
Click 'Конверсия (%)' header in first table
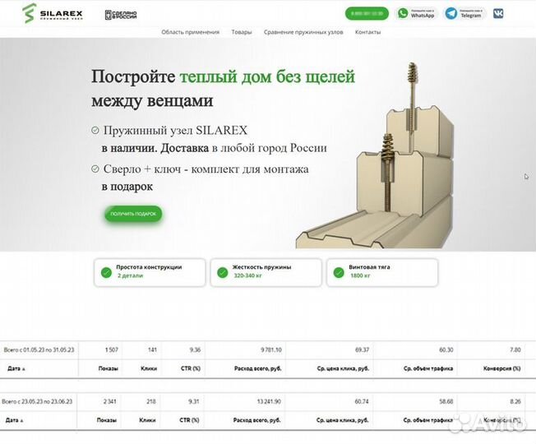coord(501,368)
